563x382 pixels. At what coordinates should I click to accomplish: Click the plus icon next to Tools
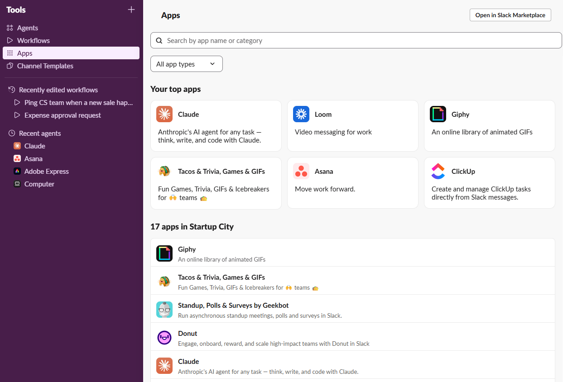[x=131, y=10]
